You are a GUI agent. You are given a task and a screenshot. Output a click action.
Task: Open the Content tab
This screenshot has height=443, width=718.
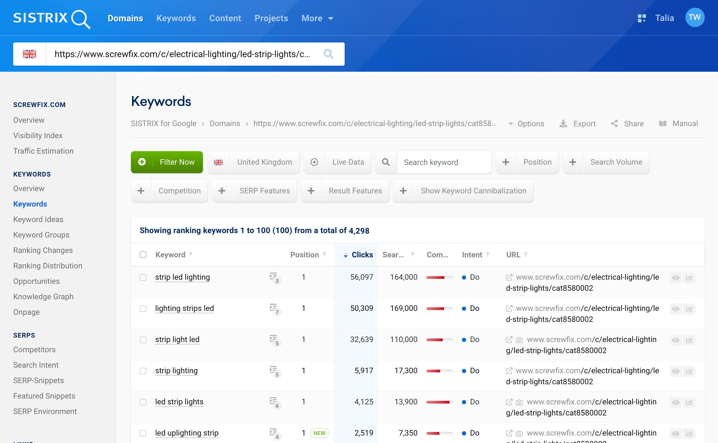(x=225, y=18)
